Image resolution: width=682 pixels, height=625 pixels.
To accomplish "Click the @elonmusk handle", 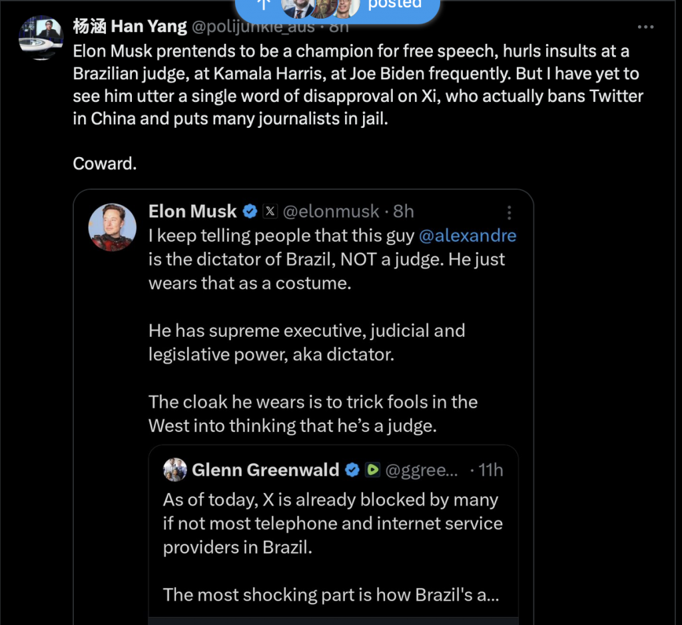I will click(331, 212).
